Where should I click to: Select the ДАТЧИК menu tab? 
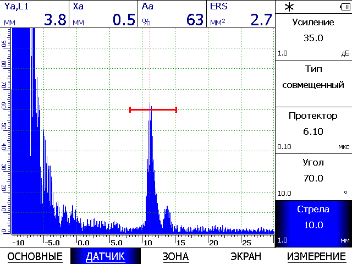point(105,256)
